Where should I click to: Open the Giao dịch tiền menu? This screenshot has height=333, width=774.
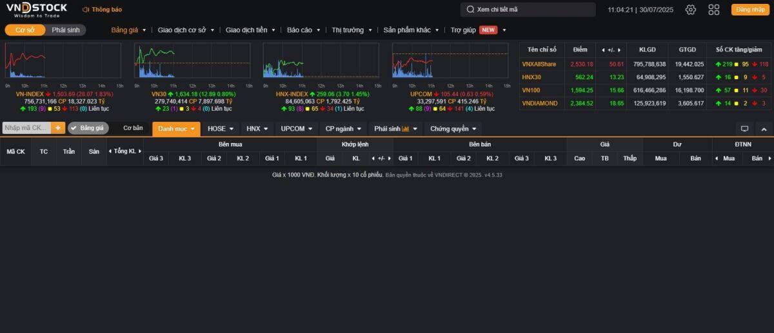click(x=250, y=30)
